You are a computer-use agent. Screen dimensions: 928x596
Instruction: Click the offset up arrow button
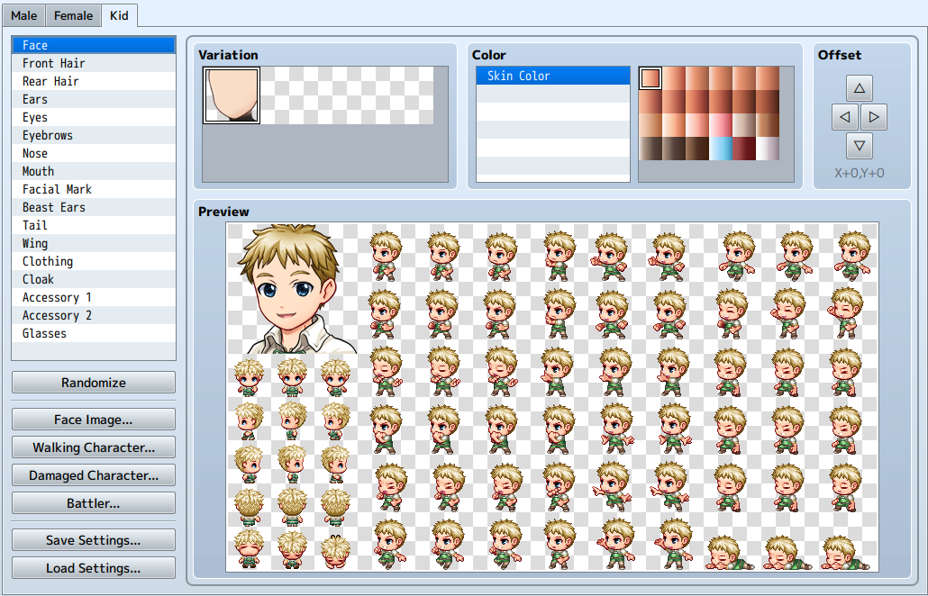point(860,88)
